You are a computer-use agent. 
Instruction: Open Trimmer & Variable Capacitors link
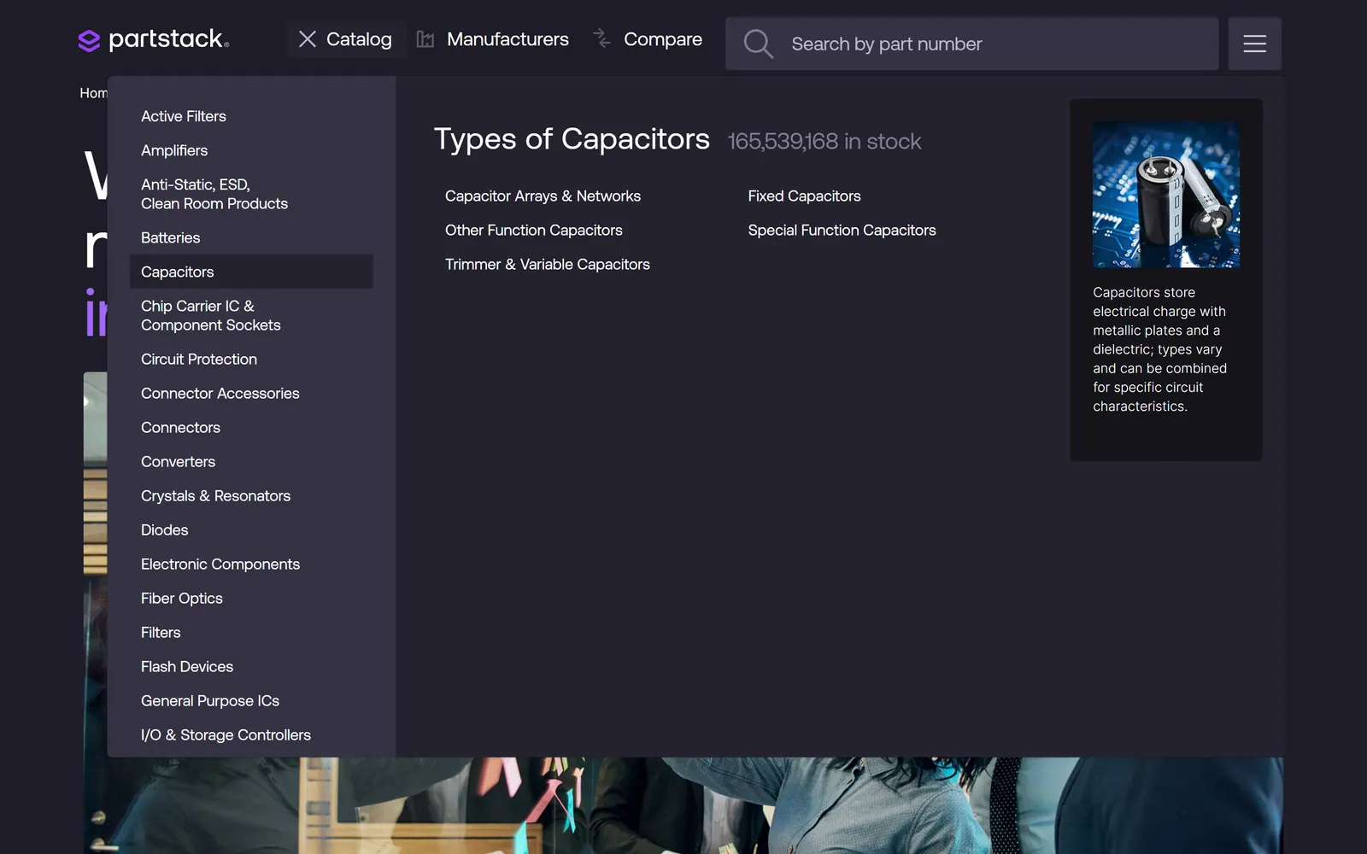pyautogui.click(x=548, y=265)
